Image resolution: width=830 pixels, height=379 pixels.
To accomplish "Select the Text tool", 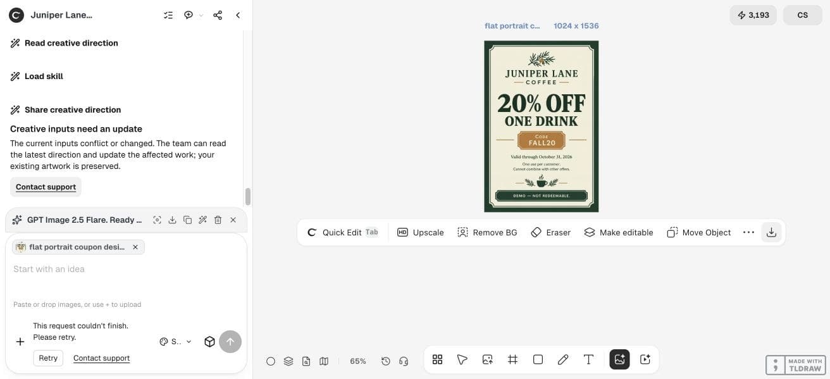I will [588, 359].
